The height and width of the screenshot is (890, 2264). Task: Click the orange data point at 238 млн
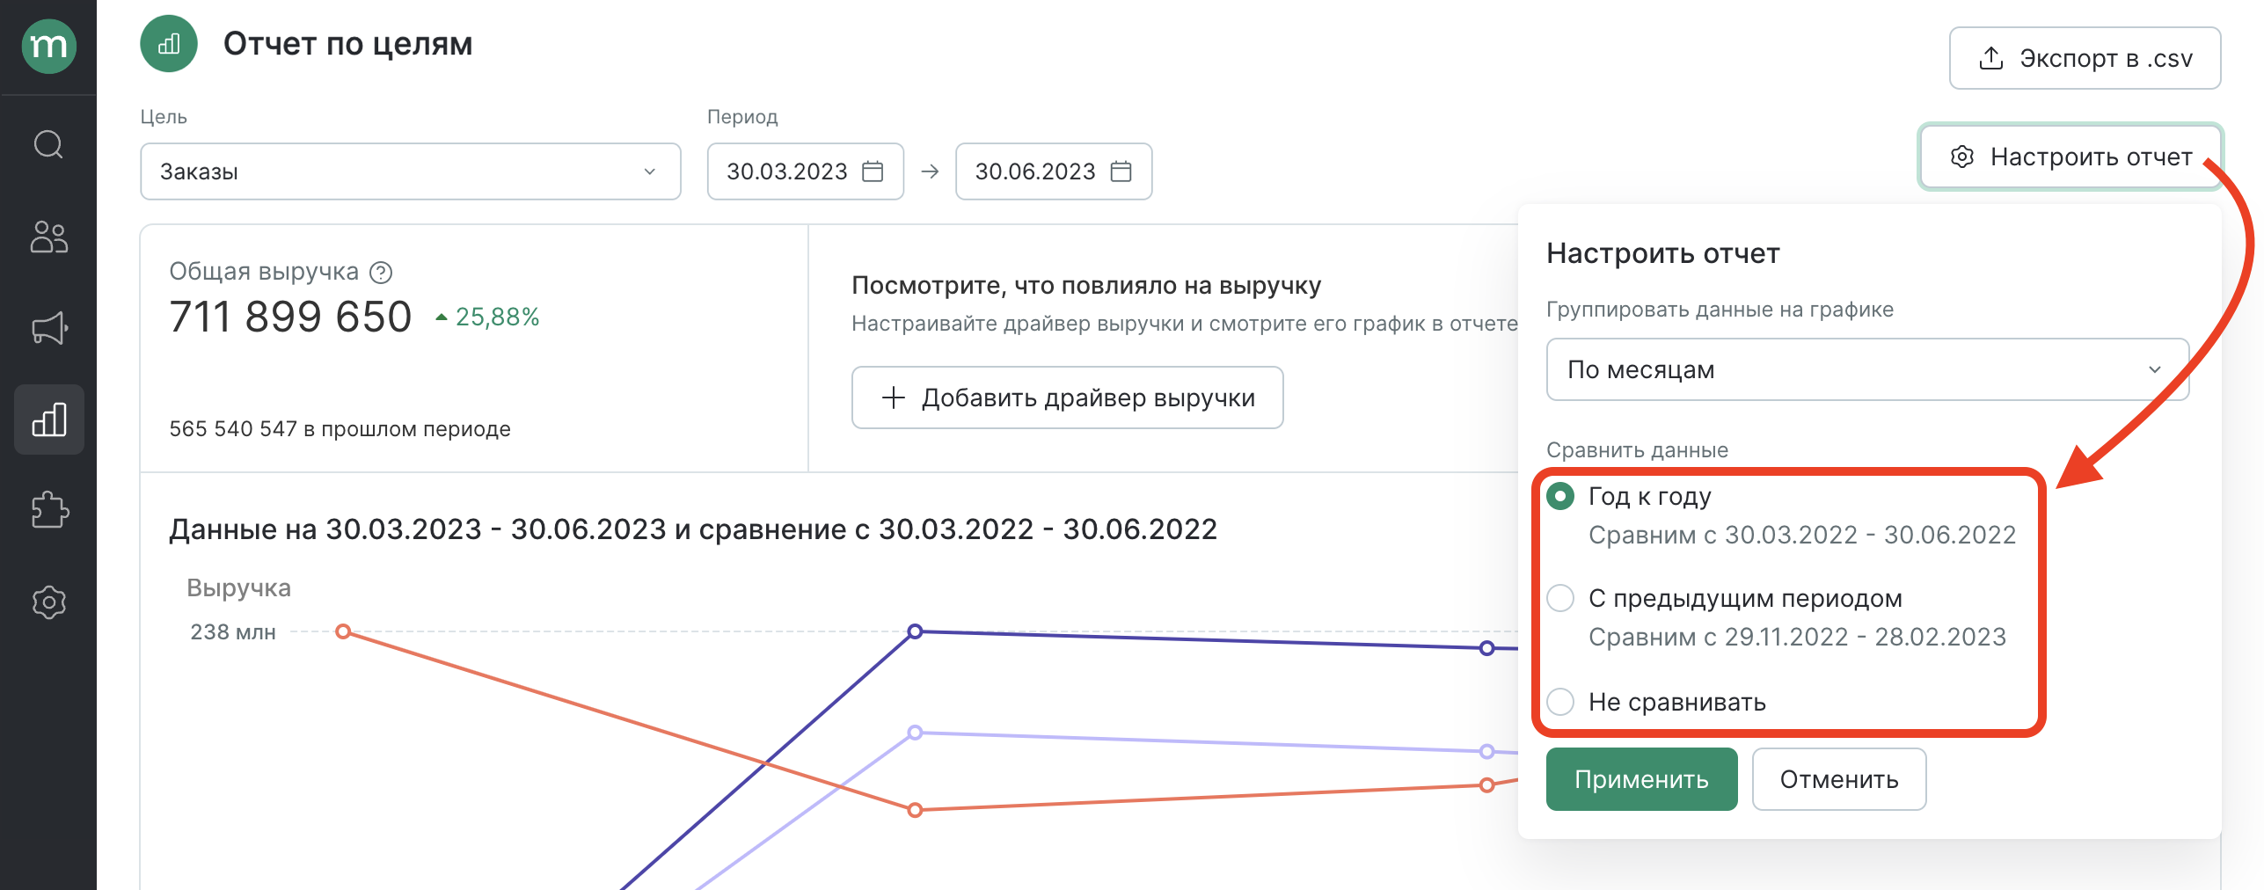tap(344, 631)
